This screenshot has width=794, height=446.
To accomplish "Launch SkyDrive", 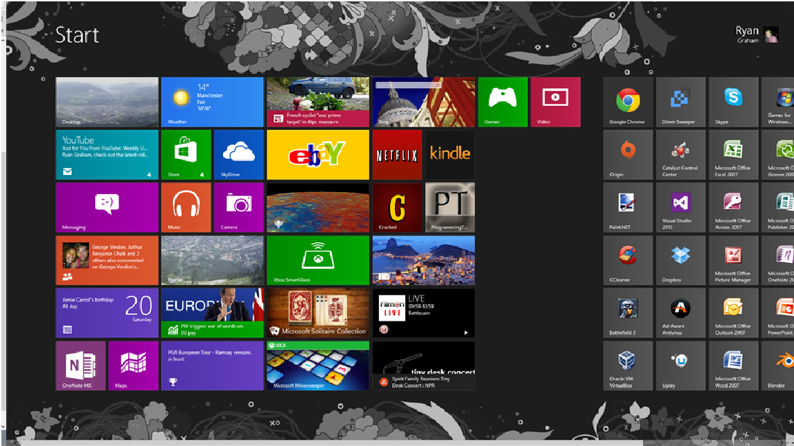I will click(238, 154).
